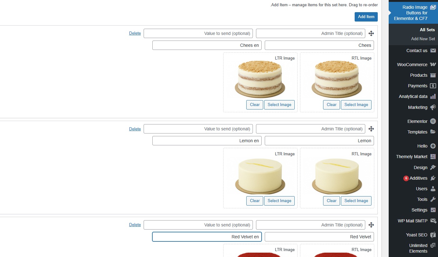The height and width of the screenshot is (257, 438).
Task: Grab the drag-to-reorder handle of the first item
Action: (371, 33)
